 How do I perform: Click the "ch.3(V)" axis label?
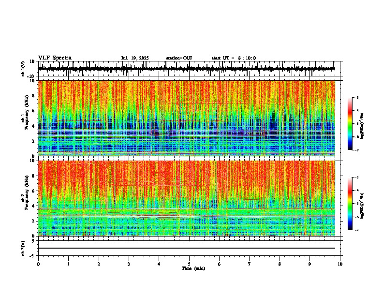(x=23, y=248)
